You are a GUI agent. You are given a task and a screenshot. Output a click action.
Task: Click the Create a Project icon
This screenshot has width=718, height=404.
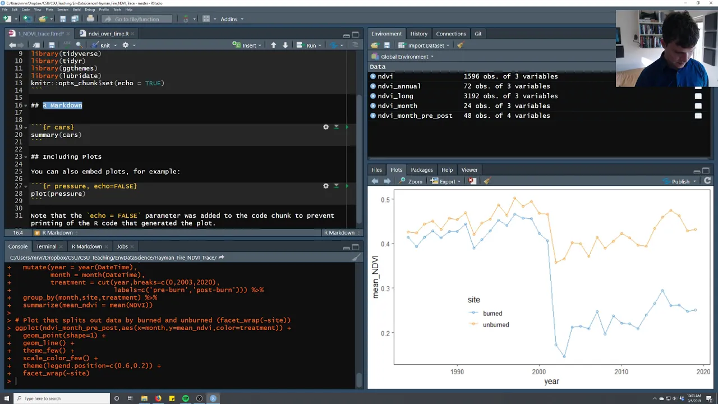tap(27, 19)
